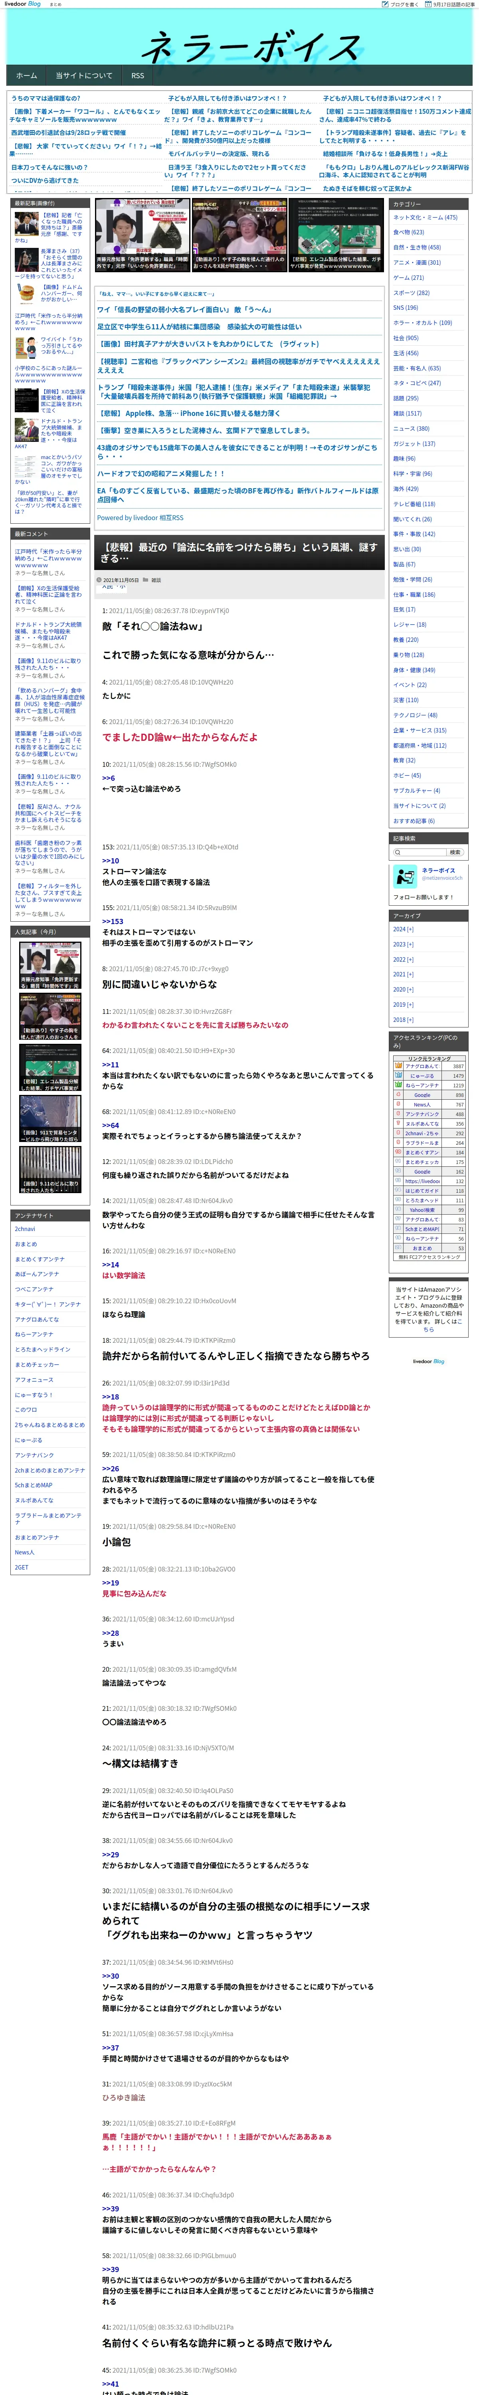Screen dimensions: 479x2395
Task: Click the 2GET antenna site link
Action: pos(22,1568)
